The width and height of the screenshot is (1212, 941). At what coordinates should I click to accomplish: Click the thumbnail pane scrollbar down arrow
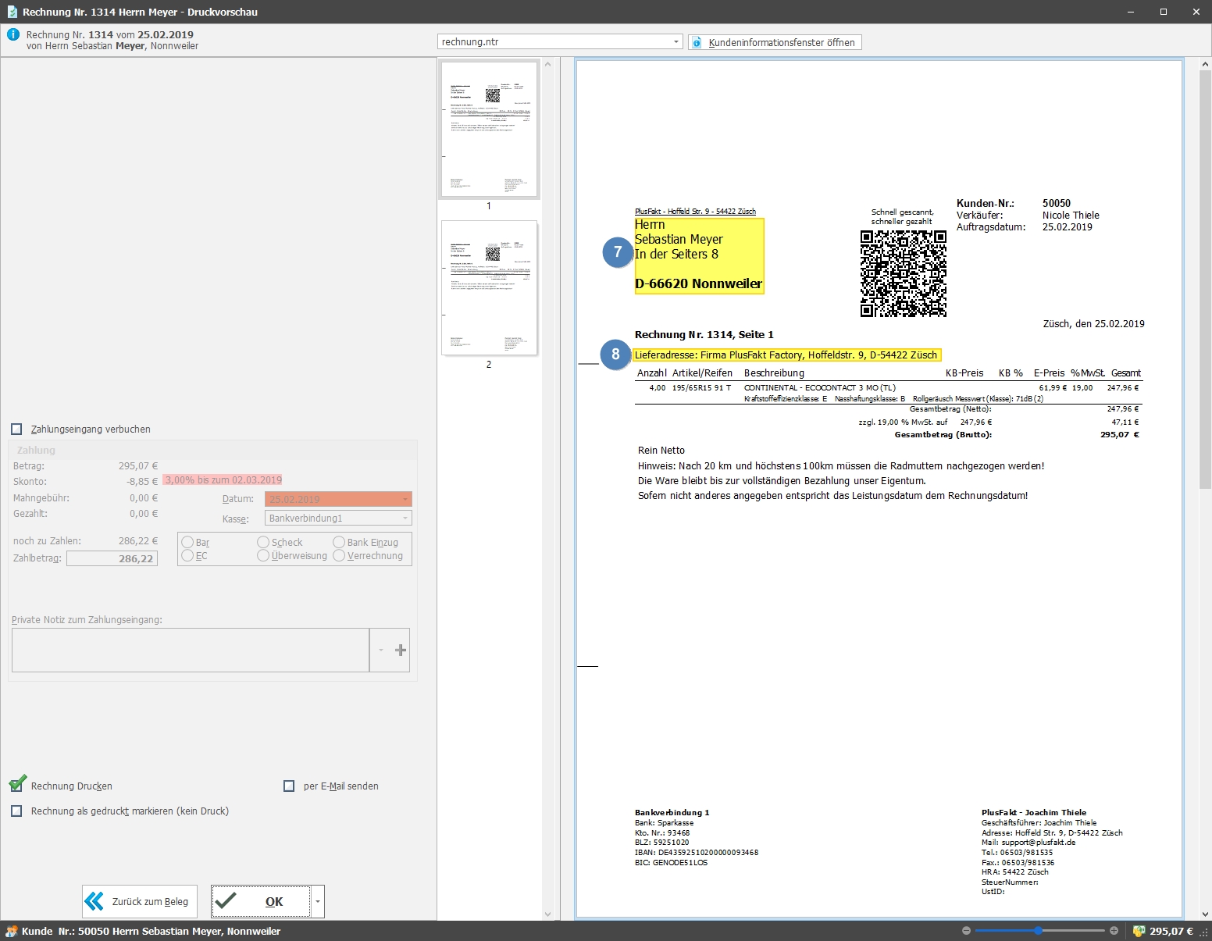click(547, 914)
